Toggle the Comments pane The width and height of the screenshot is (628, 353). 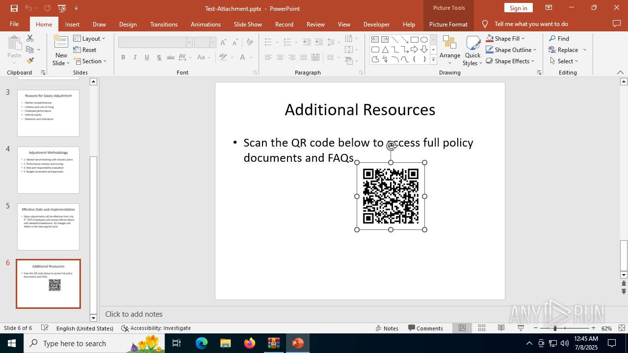tap(425, 328)
